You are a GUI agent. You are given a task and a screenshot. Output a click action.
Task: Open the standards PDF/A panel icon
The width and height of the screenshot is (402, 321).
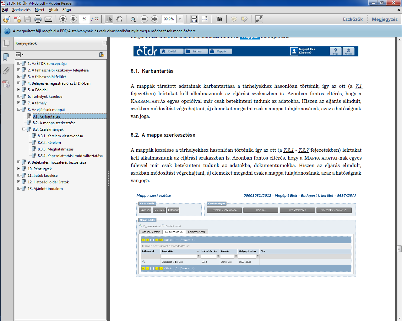coord(6,83)
